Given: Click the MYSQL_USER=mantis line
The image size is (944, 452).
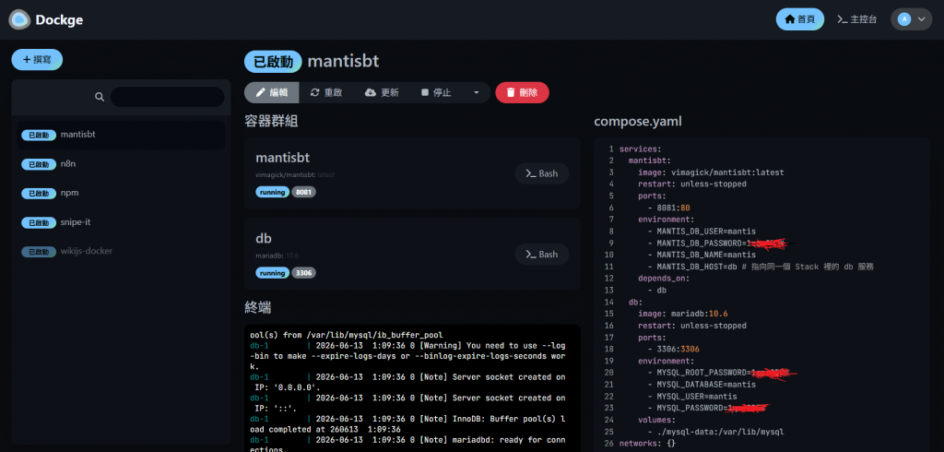Looking at the screenshot, I should pyautogui.click(x=692, y=397).
